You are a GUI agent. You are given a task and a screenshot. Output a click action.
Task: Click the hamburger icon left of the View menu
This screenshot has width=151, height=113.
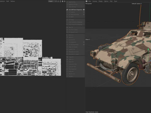[x=87, y=1]
